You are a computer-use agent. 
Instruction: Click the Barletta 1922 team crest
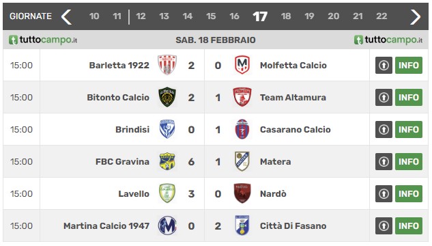(167, 65)
